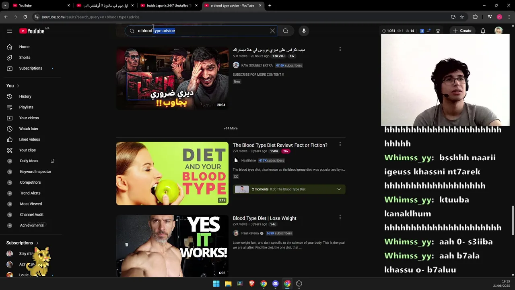Open Subscriptions in the sidebar
Viewport: 515px width, 290px height.
pos(31,68)
